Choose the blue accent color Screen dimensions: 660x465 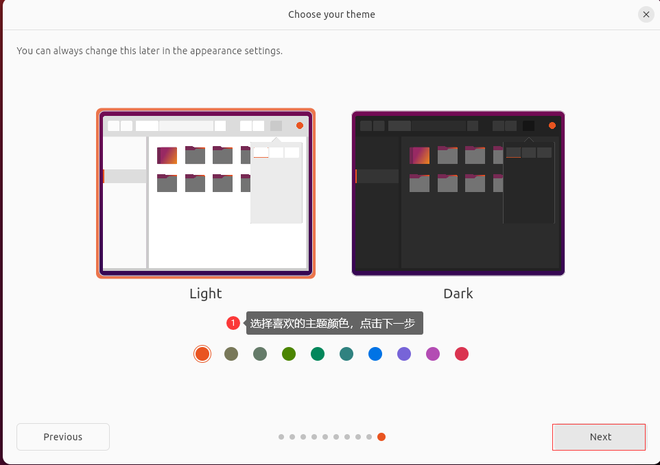pos(375,354)
